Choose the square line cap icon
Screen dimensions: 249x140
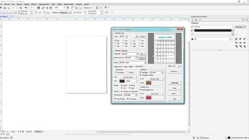[237, 43]
